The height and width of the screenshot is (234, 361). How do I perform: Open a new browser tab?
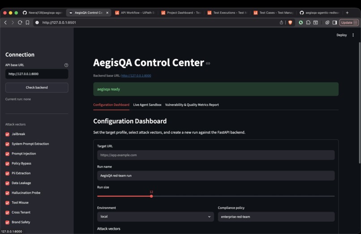click(x=347, y=13)
